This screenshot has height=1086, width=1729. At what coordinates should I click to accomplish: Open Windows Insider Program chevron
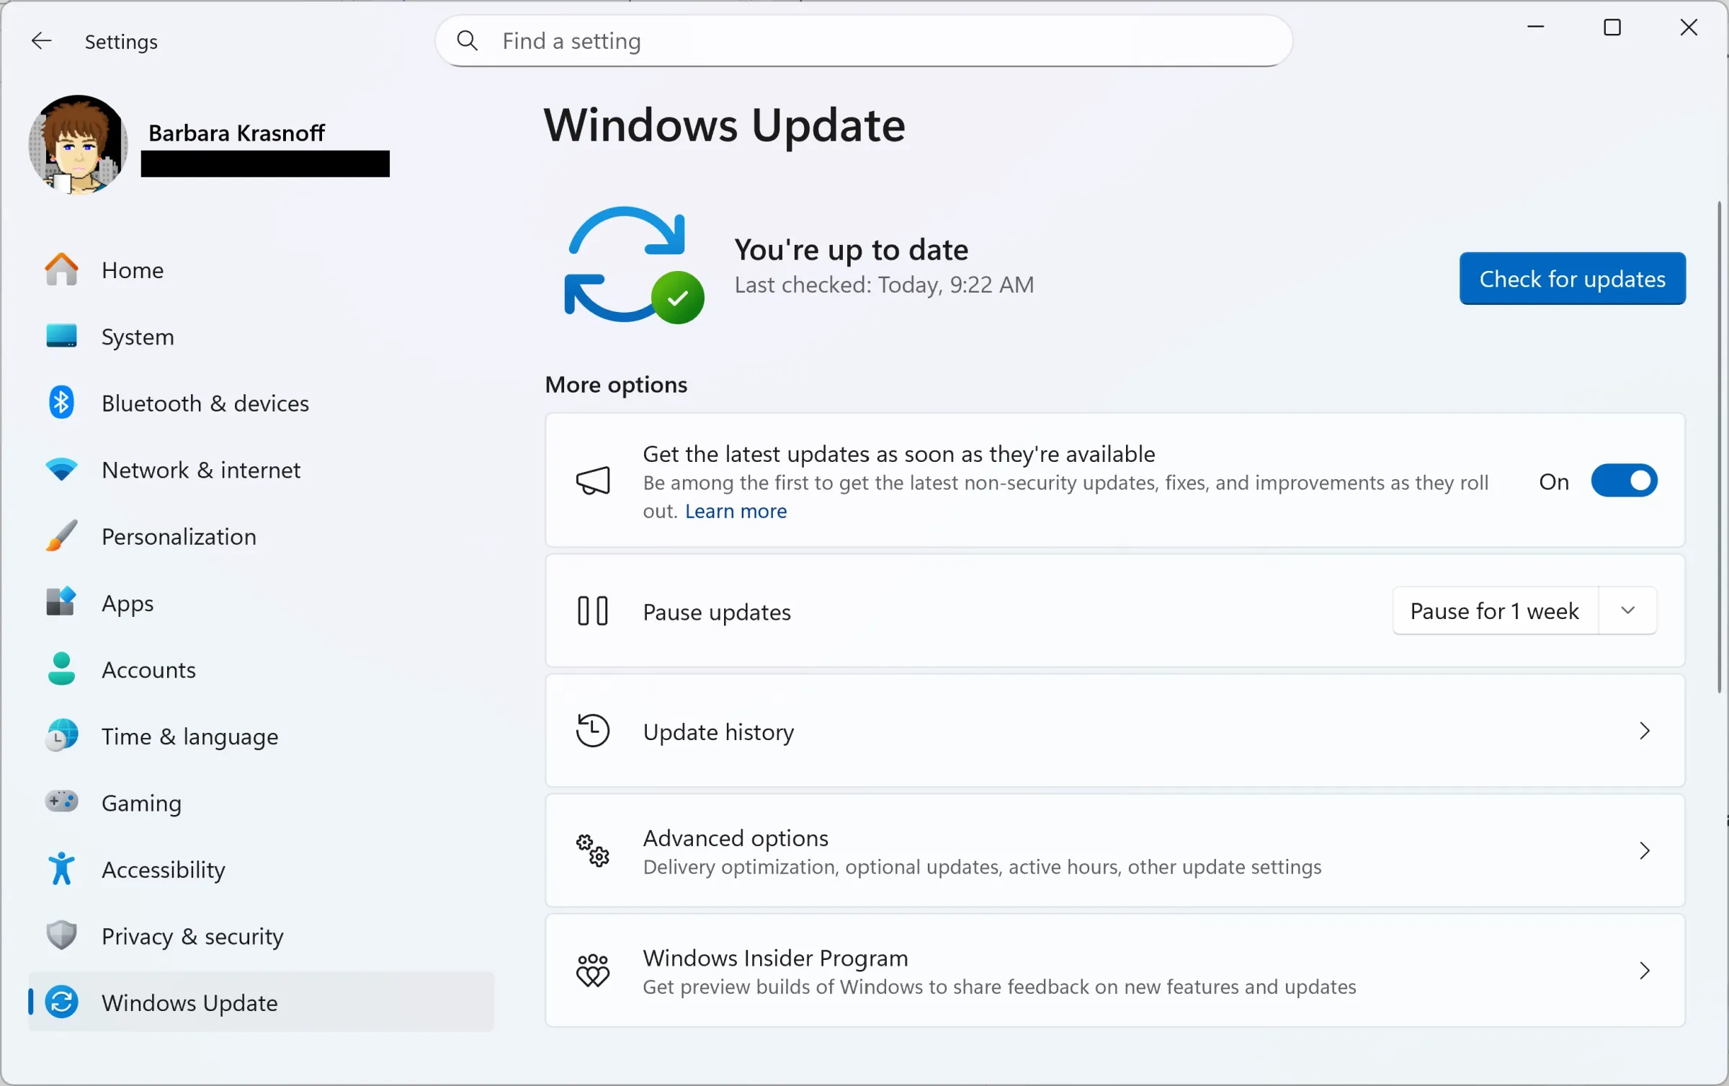click(x=1644, y=971)
